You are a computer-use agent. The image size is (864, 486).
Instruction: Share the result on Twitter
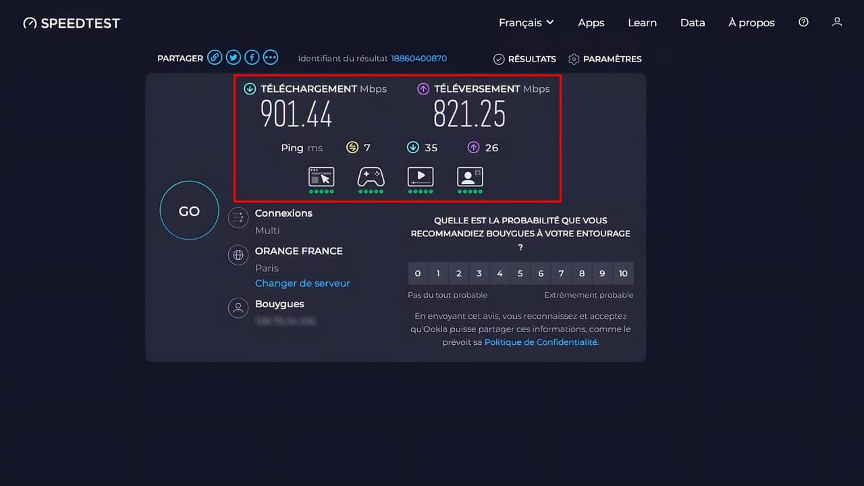tap(234, 58)
